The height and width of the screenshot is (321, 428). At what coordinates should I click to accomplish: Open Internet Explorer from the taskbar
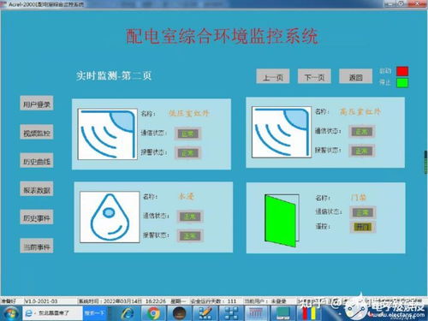pyautogui.click(x=128, y=313)
